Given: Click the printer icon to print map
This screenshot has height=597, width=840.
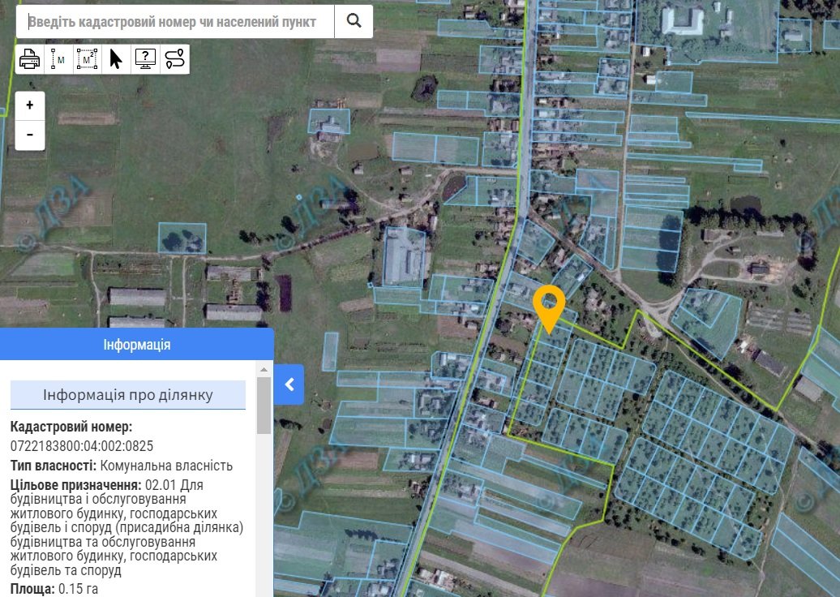Looking at the screenshot, I should tap(30, 59).
